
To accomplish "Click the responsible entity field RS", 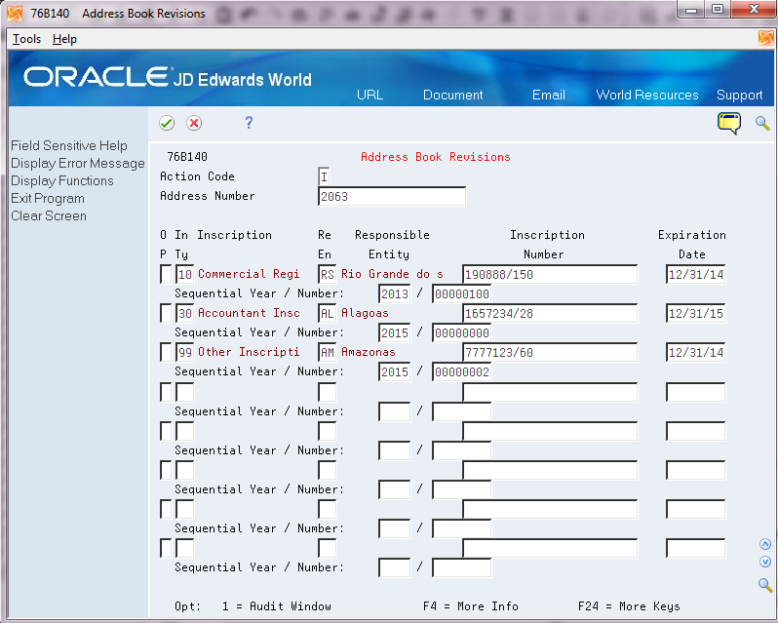I will (x=327, y=274).
